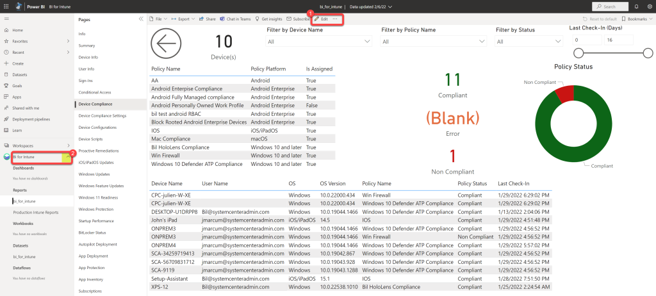The width and height of the screenshot is (656, 296).
Task: Open the Filter by Device Name dropdown
Action: click(318, 42)
